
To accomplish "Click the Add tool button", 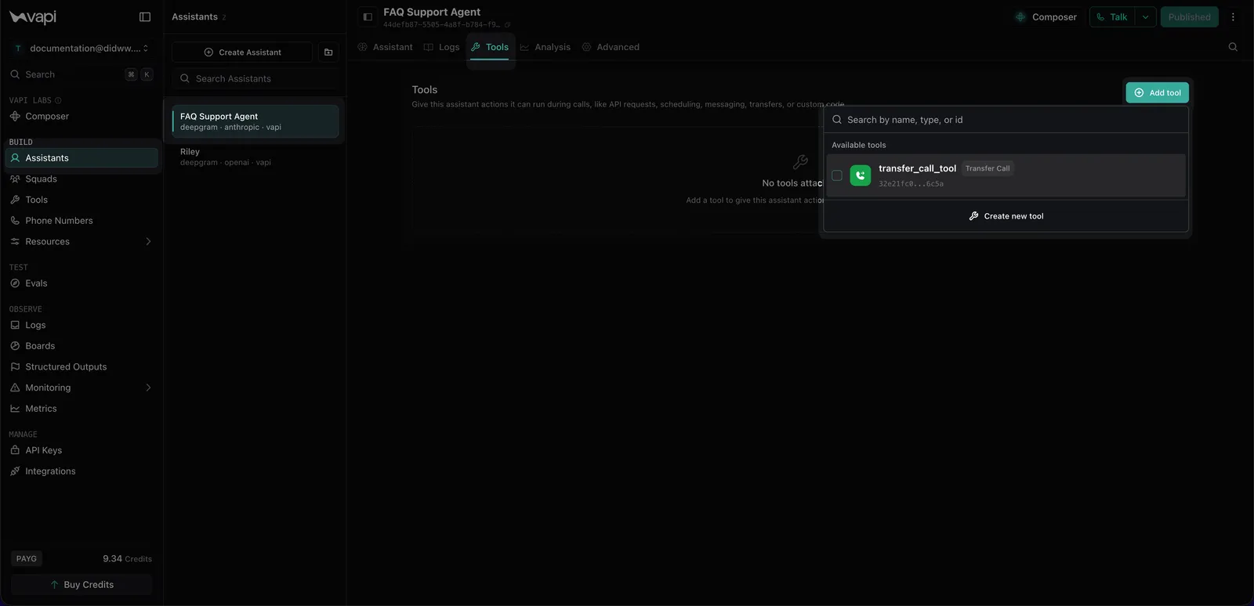I will pyautogui.click(x=1158, y=92).
